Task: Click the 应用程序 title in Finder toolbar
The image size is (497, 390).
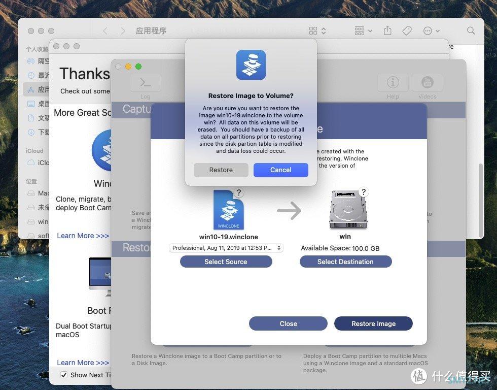Action: click(x=151, y=31)
